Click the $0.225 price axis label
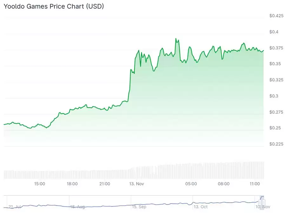The height and width of the screenshot is (215, 287). click(276, 144)
